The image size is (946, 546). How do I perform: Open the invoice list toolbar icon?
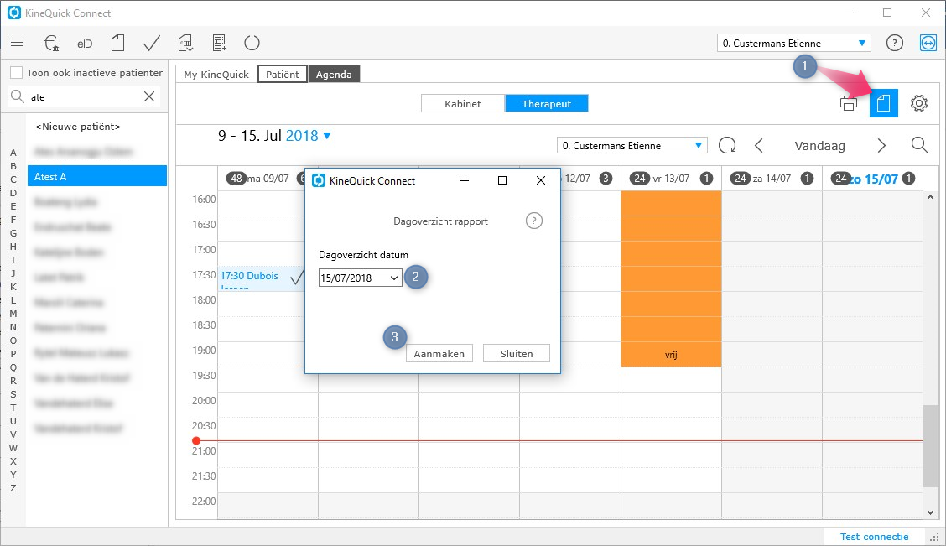[219, 43]
